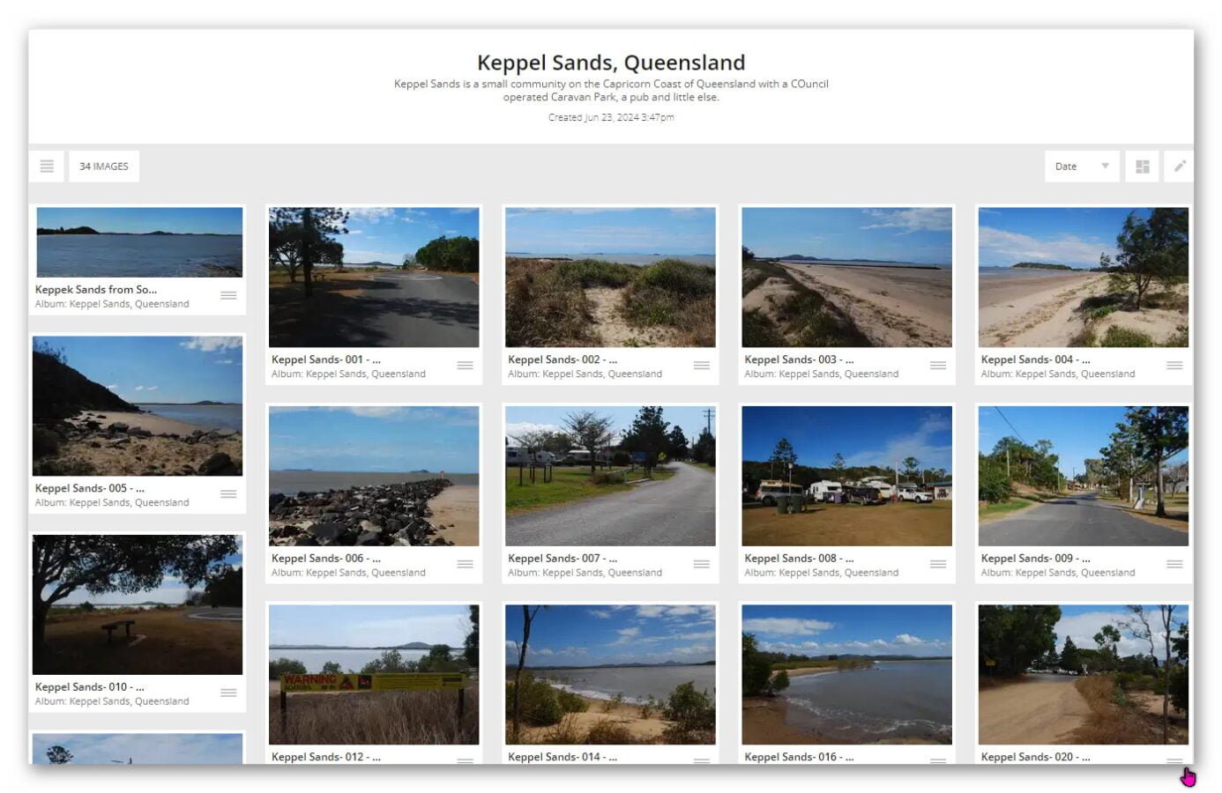Open menu icon for Keppel Sands- 004
Image resolution: width=1222 pixels, height=793 pixels.
(1174, 366)
